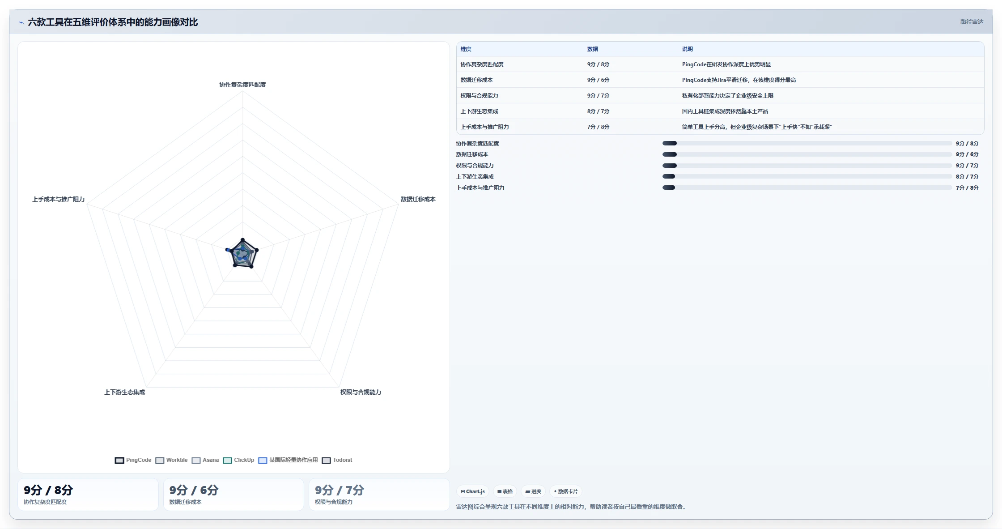Click the radar axis label 数据迁移成本
The image size is (1002, 529).
pos(418,199)
